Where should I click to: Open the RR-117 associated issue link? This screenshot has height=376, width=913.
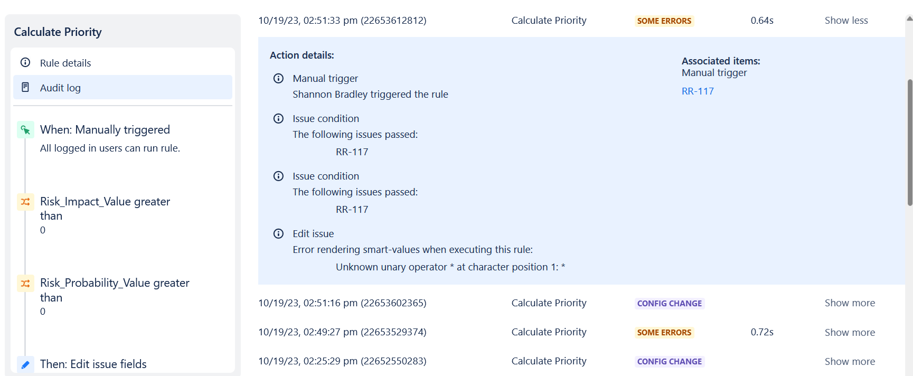coord(698,91)
